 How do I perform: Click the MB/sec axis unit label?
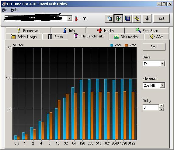click(18, 45)
